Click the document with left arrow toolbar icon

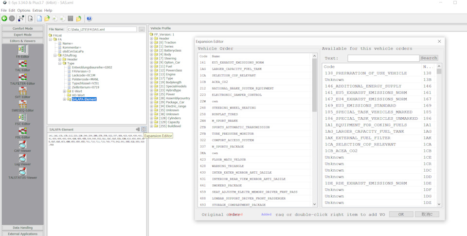55,18
